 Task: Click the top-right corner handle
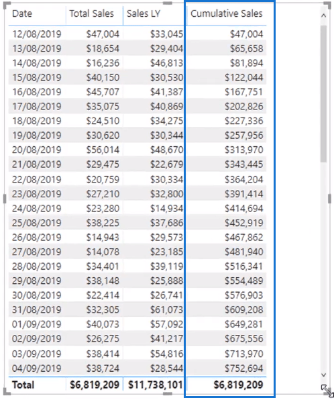pos(327,5)
